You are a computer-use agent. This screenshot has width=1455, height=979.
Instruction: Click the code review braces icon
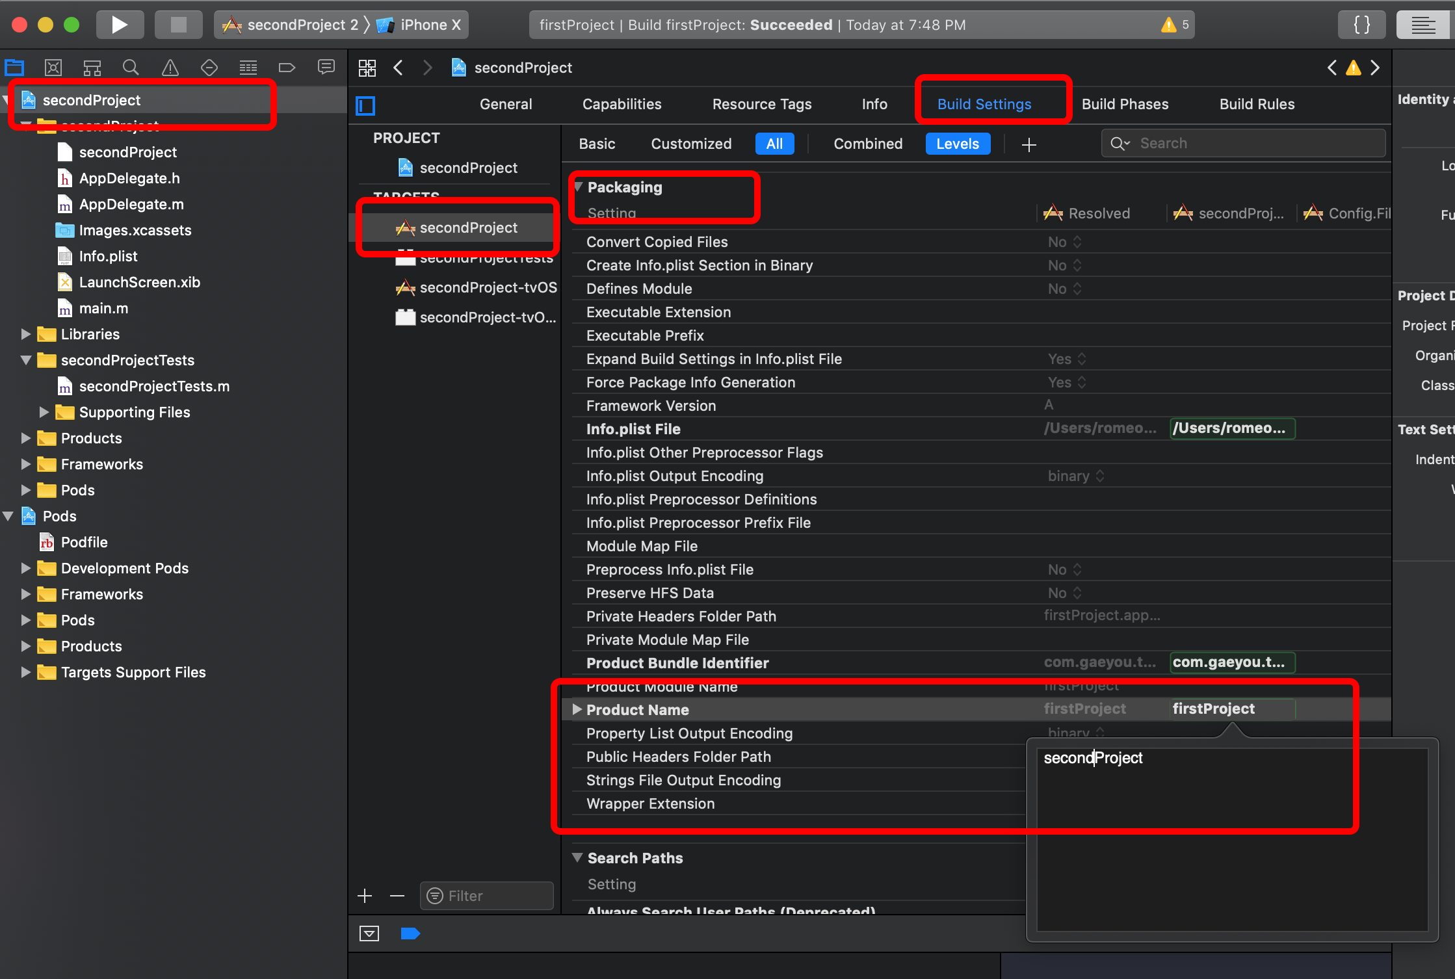point(1361,25)
